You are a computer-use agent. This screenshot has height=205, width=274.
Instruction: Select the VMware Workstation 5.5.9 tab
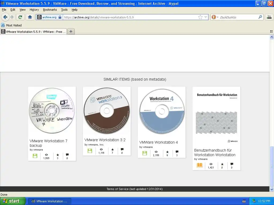click(x=33, y=31)
